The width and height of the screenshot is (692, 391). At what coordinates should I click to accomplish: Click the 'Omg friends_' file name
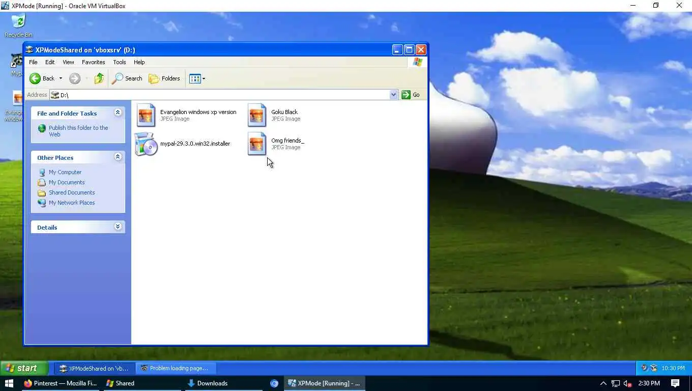coord(287,141)
